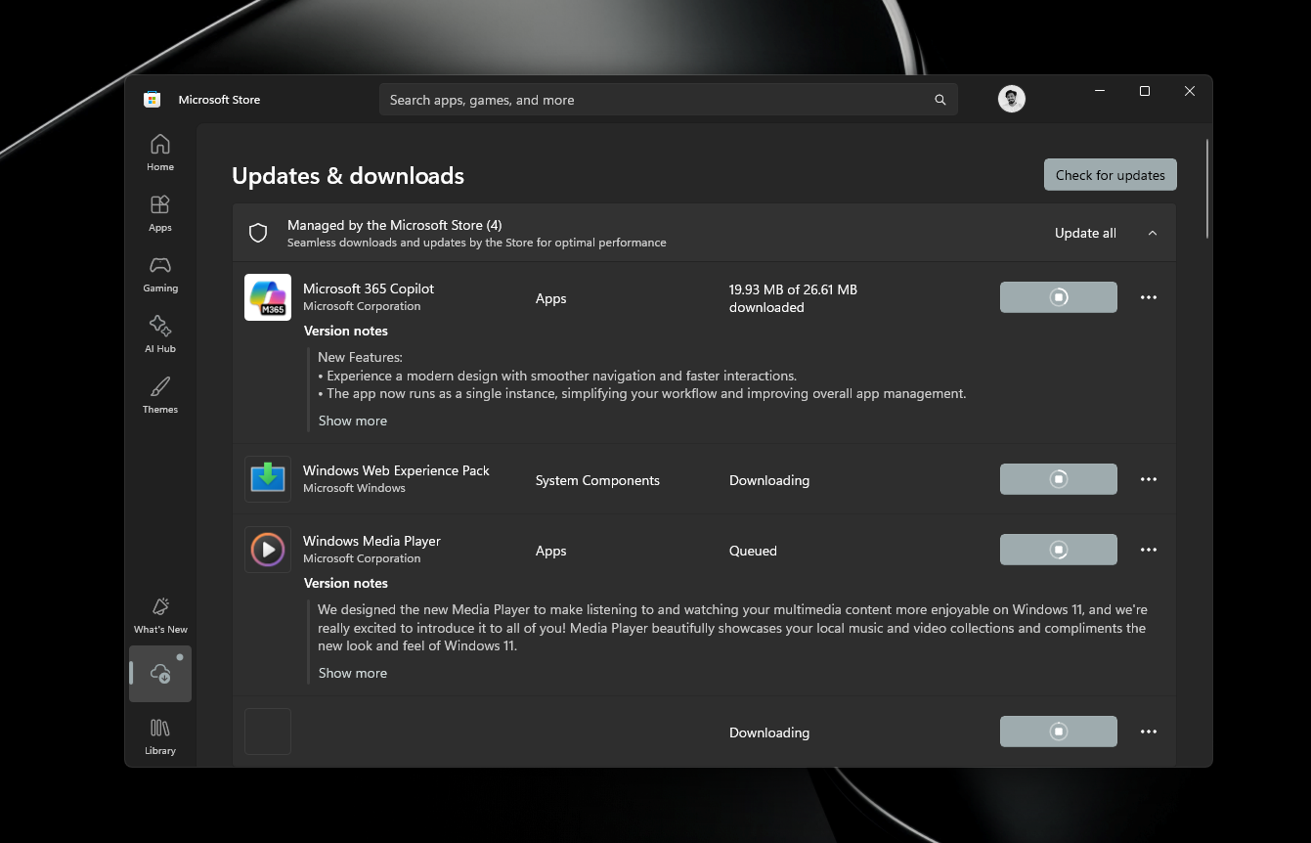
Task: Open the Home page in sidebar
Action: (160, 153)
